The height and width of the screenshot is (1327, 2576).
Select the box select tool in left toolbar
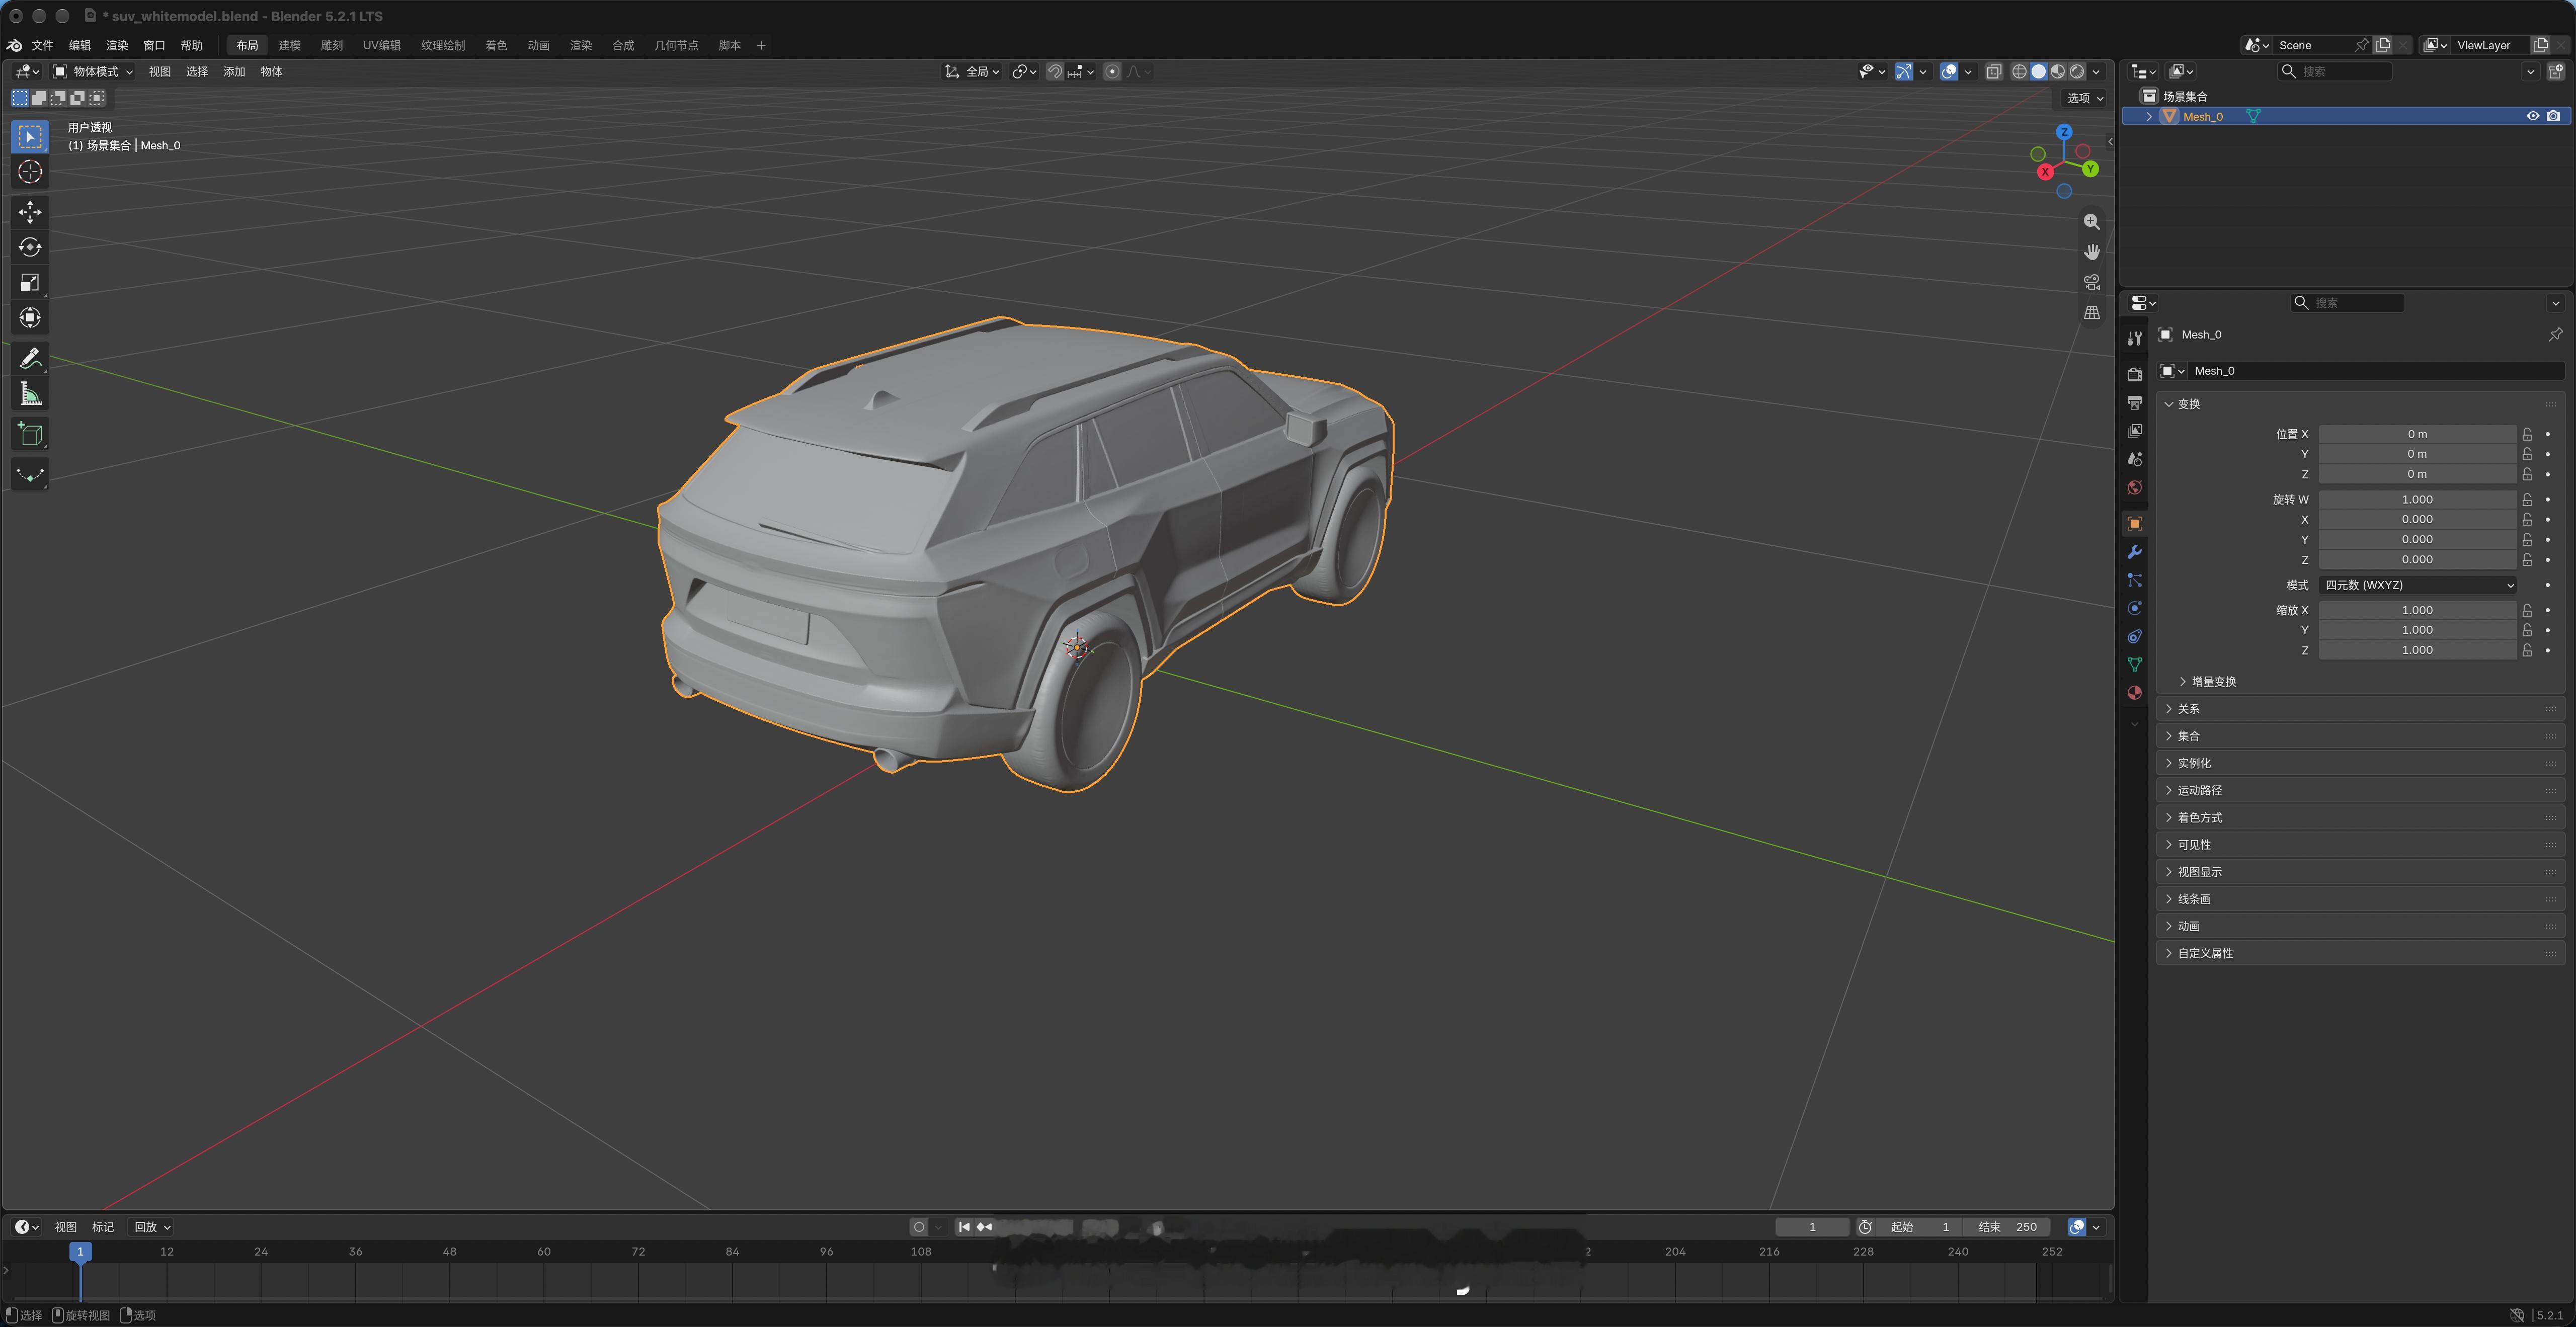pyautogui.click(x=30, y=136)
